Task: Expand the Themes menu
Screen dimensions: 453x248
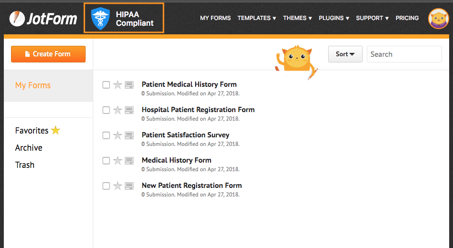Action: tap(297, 18)
